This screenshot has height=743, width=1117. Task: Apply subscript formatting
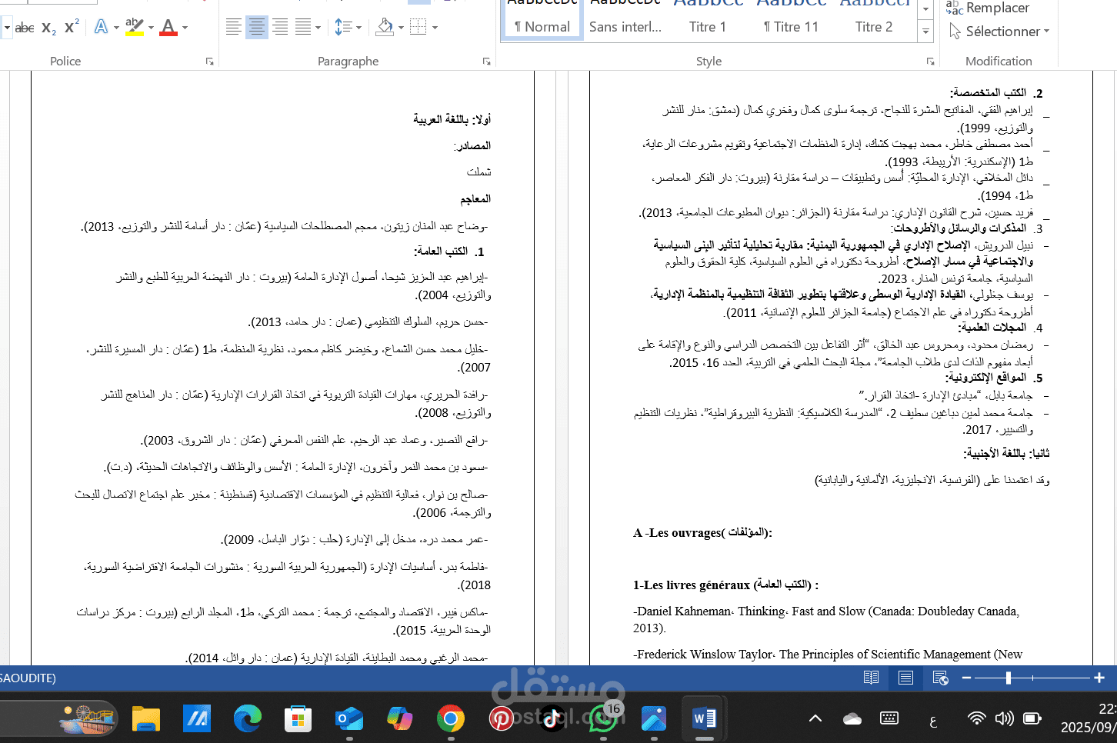coord(48,28)
